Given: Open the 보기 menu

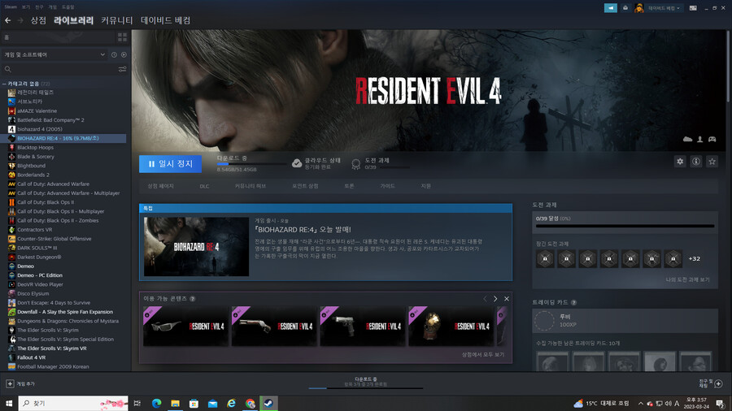Looking at the screenshot, I should (x=26, y=7).
